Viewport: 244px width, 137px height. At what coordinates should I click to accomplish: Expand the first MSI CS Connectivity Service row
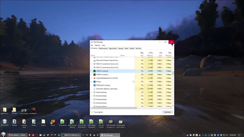click(x=91, y=64)
